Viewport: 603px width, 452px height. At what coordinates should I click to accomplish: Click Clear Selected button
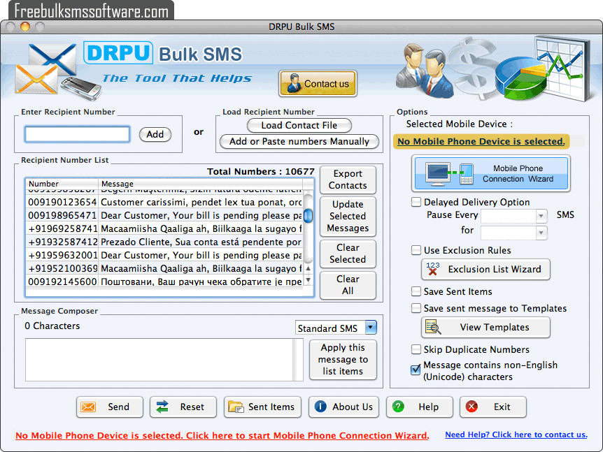pos(348,254)
